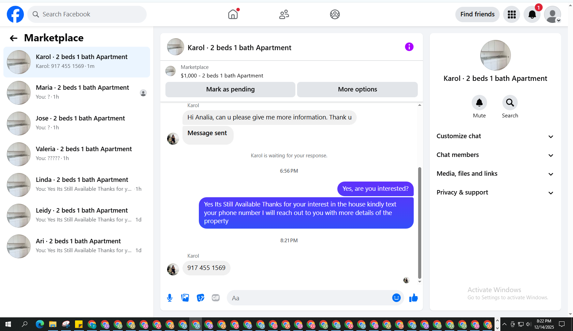
Task: Click chat scroll down arrow
Action: [x=420, y=282]
